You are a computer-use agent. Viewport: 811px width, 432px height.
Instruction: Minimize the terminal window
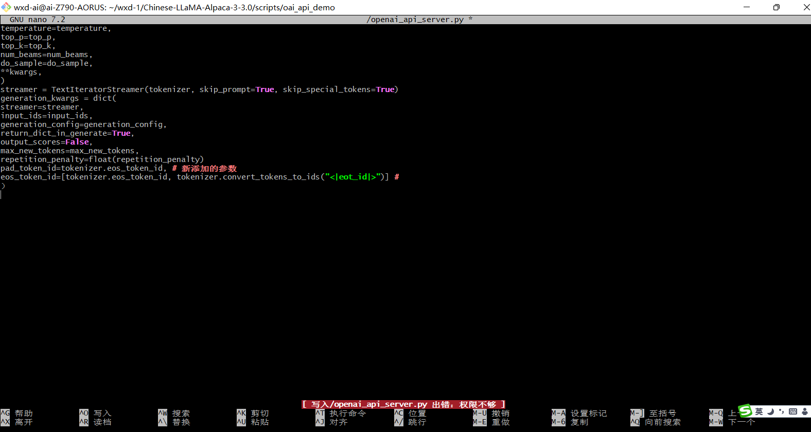(x=747, y=7)
